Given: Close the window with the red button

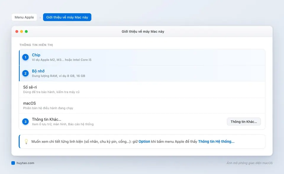Looking at the screenshot, I should 17,32.
